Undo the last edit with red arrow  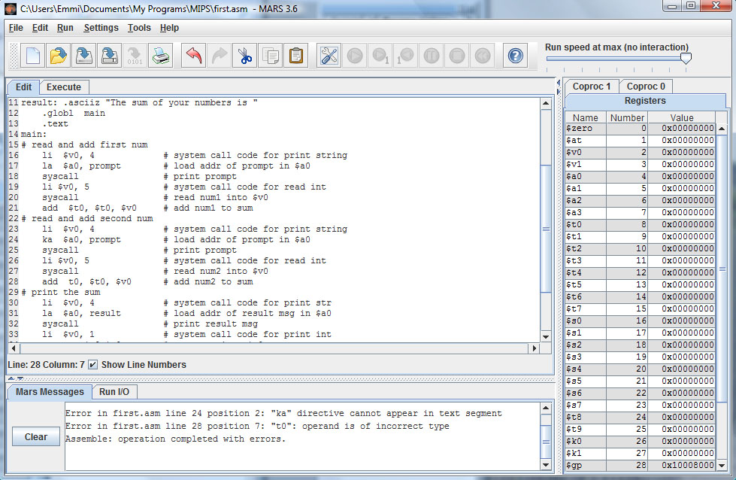click(x=194, y=56)
